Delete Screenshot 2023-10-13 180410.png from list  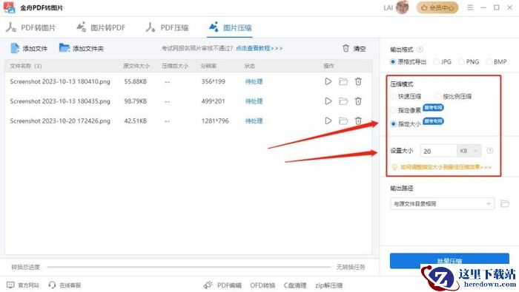point(358,81)
